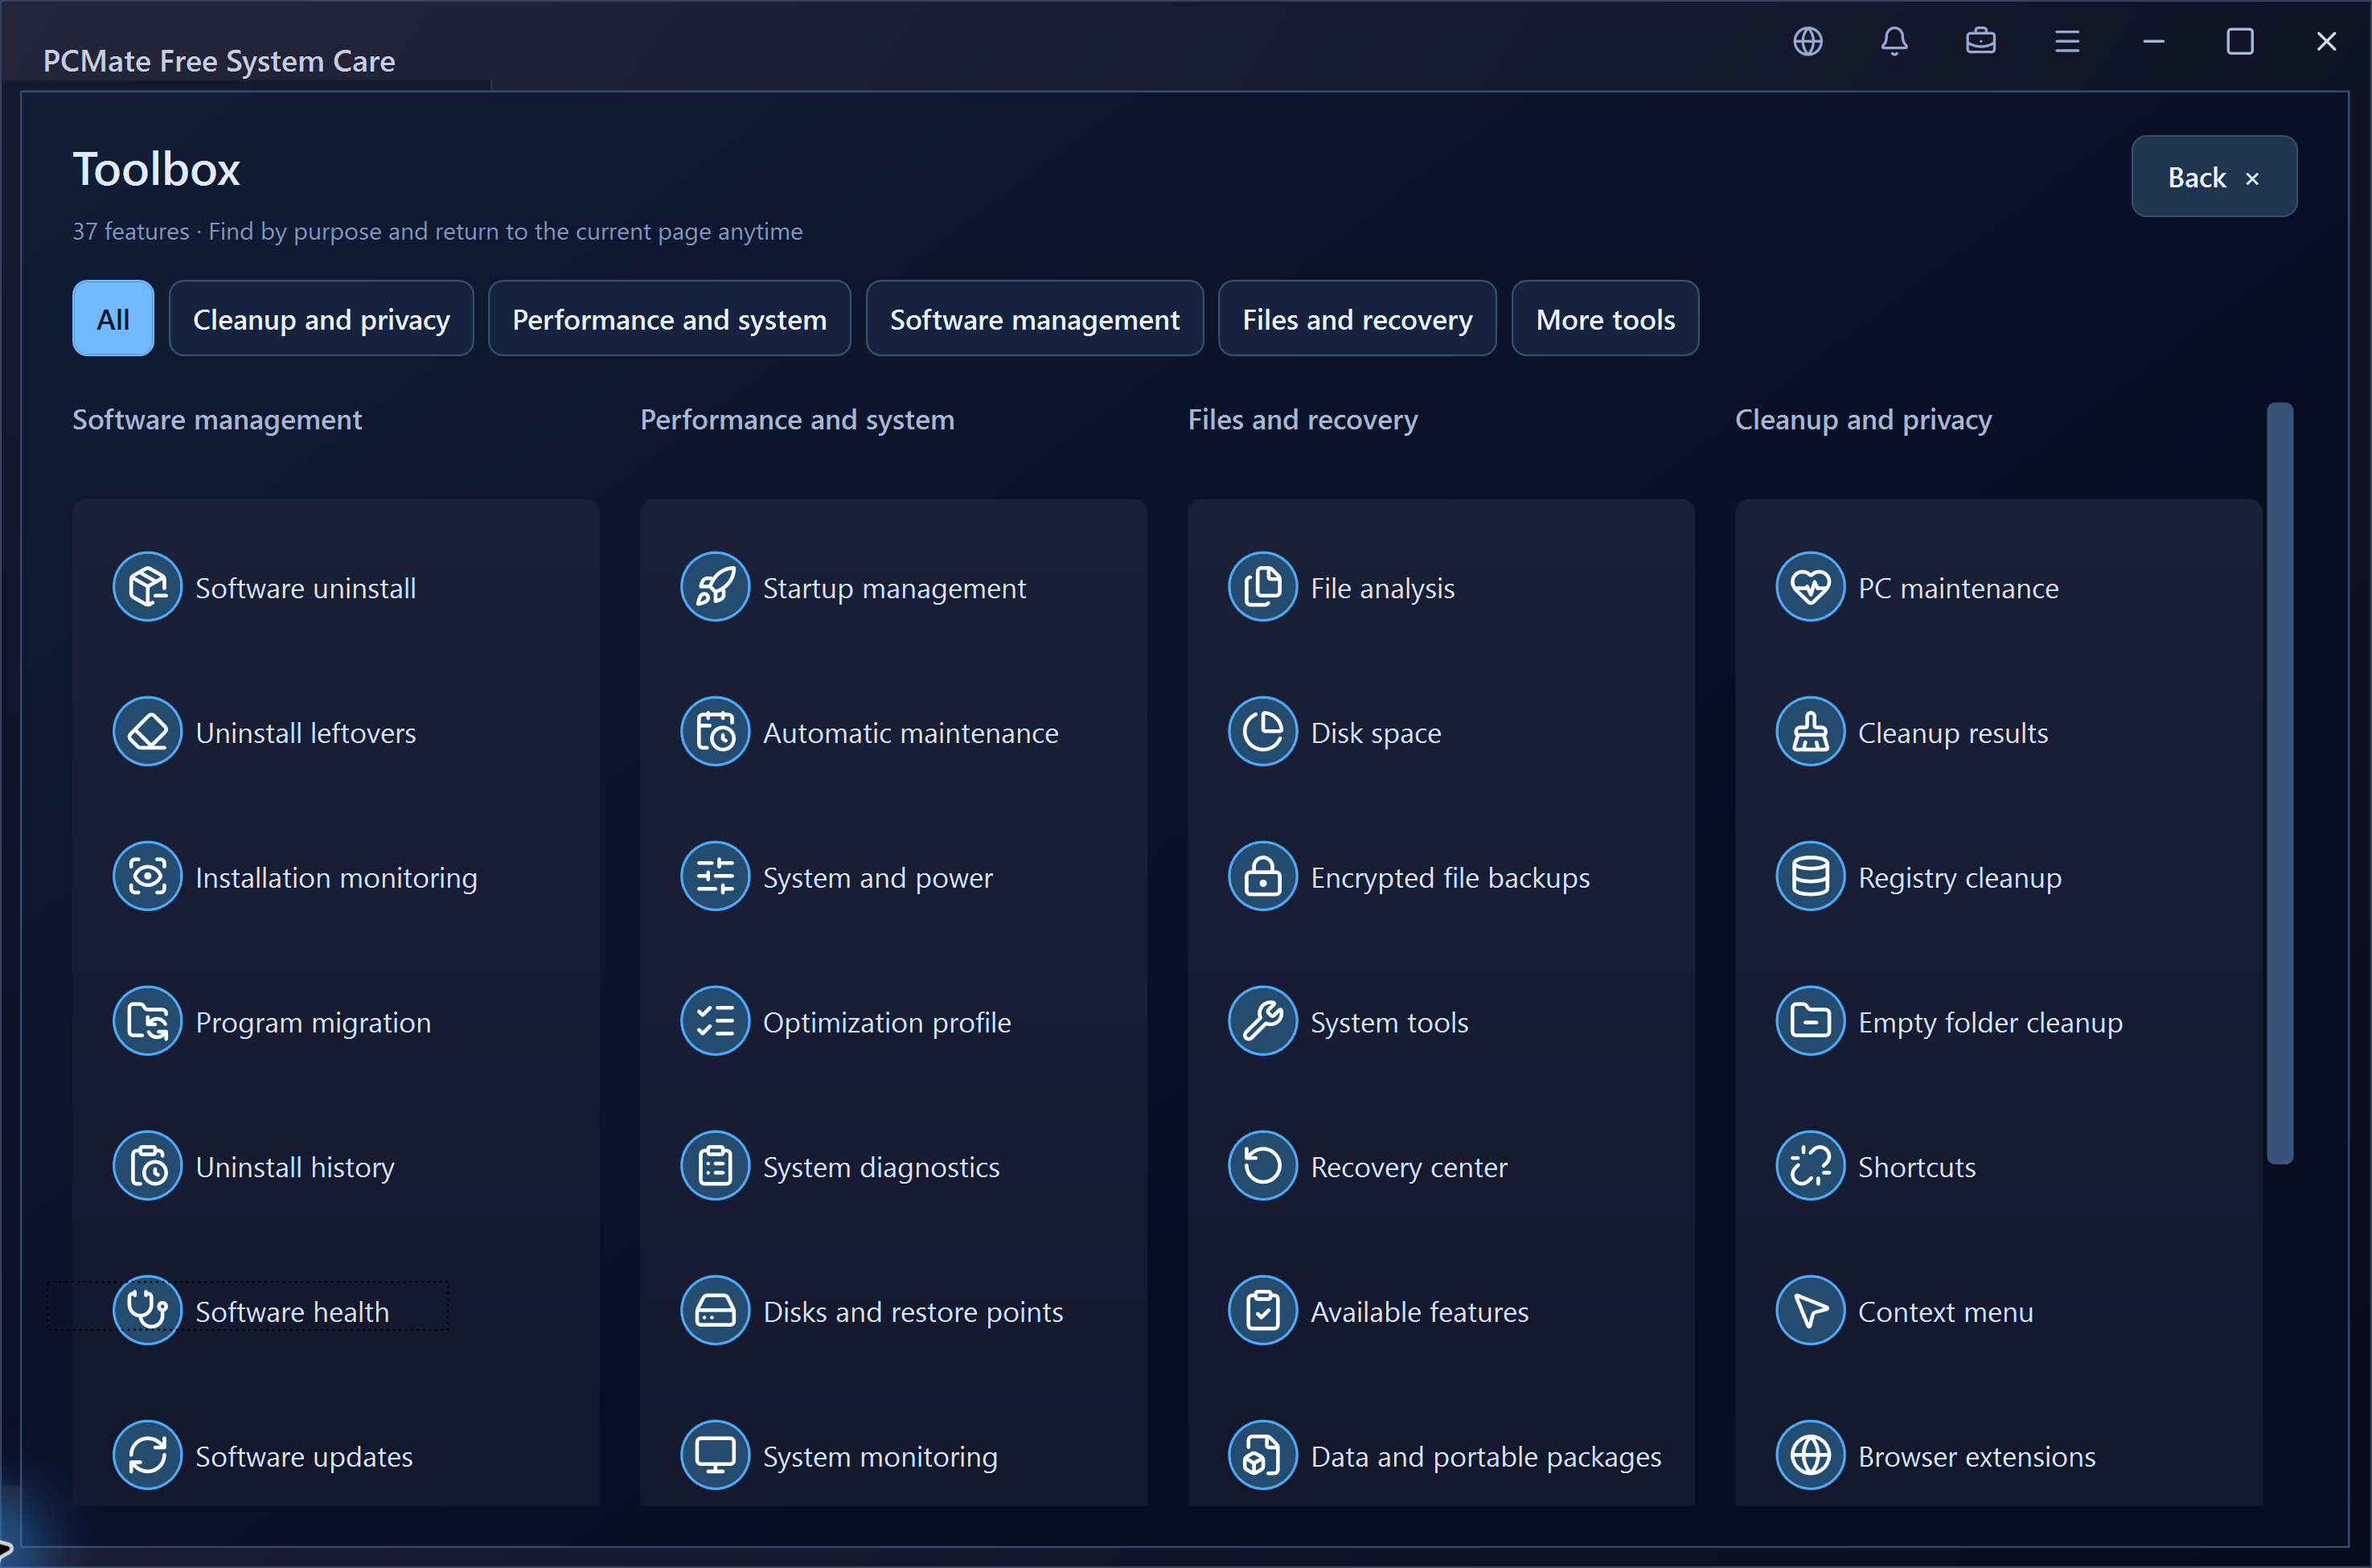Open the Software uninstall tool icon
Image resolution: width=2372 pixels, height=1568 pixels.
(x=147, y=587)
